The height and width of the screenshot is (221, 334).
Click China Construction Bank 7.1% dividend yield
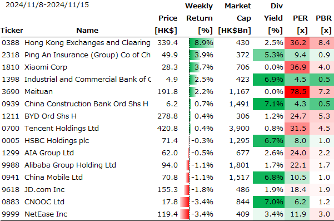[268, 104]
